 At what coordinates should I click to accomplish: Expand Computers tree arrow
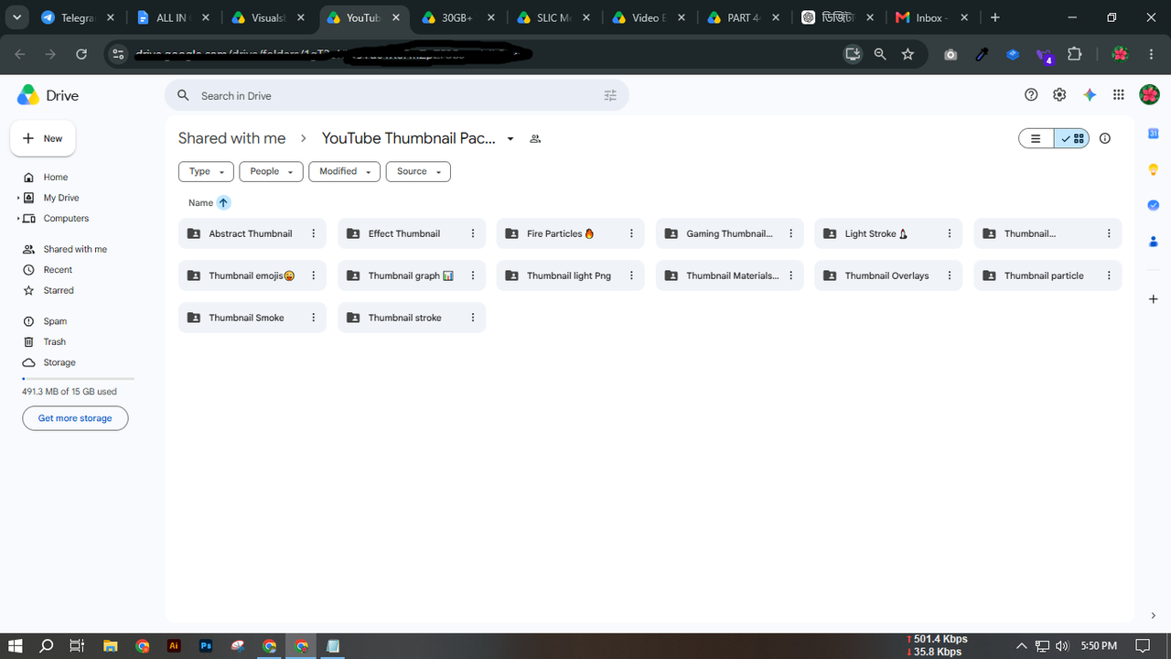tap(18, 219)
